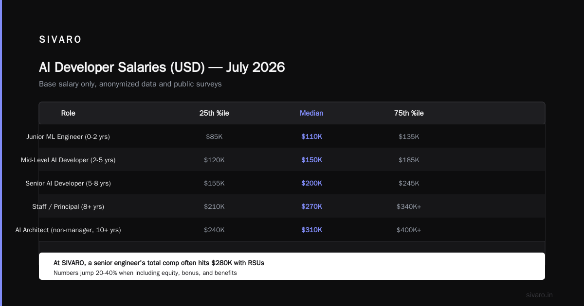
Task: Select the Role column header
Action: coord(68,113)
